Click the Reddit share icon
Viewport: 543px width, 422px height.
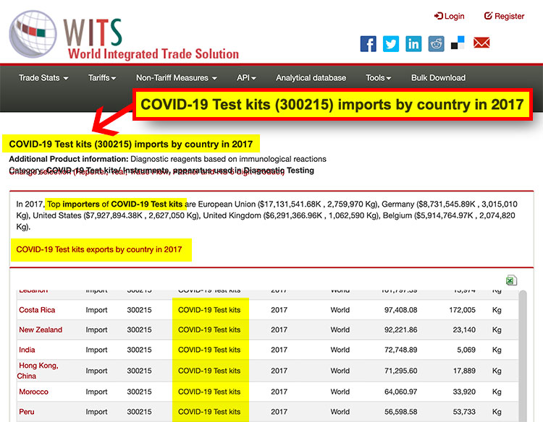point(436,44)
